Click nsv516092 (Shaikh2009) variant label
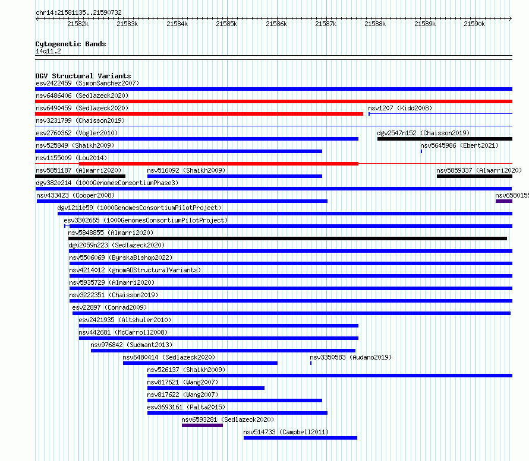 tap(186, 170)
